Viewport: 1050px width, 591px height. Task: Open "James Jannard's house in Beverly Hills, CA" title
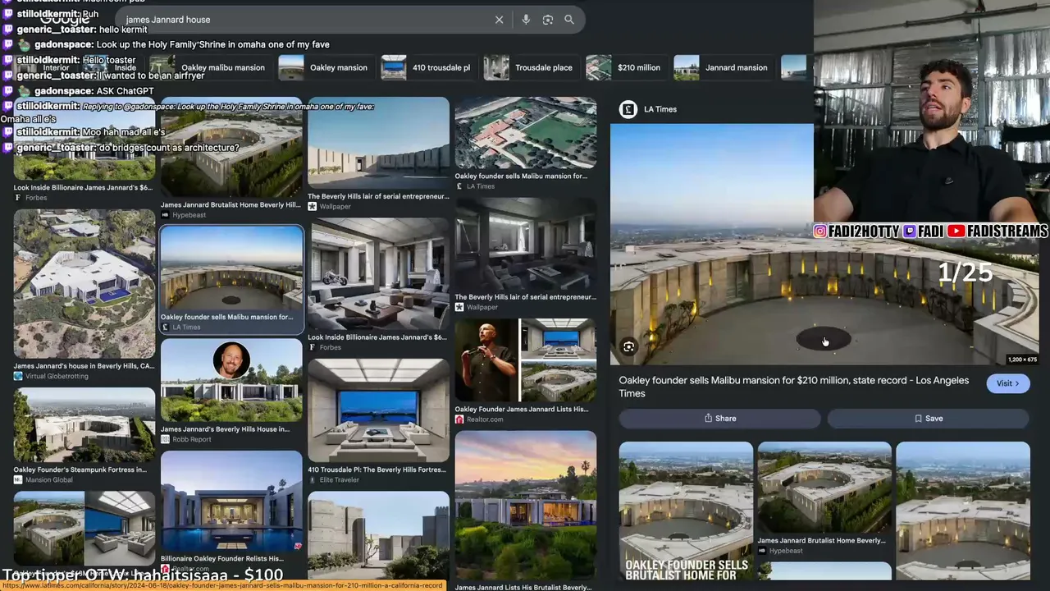tap(84, 366)
